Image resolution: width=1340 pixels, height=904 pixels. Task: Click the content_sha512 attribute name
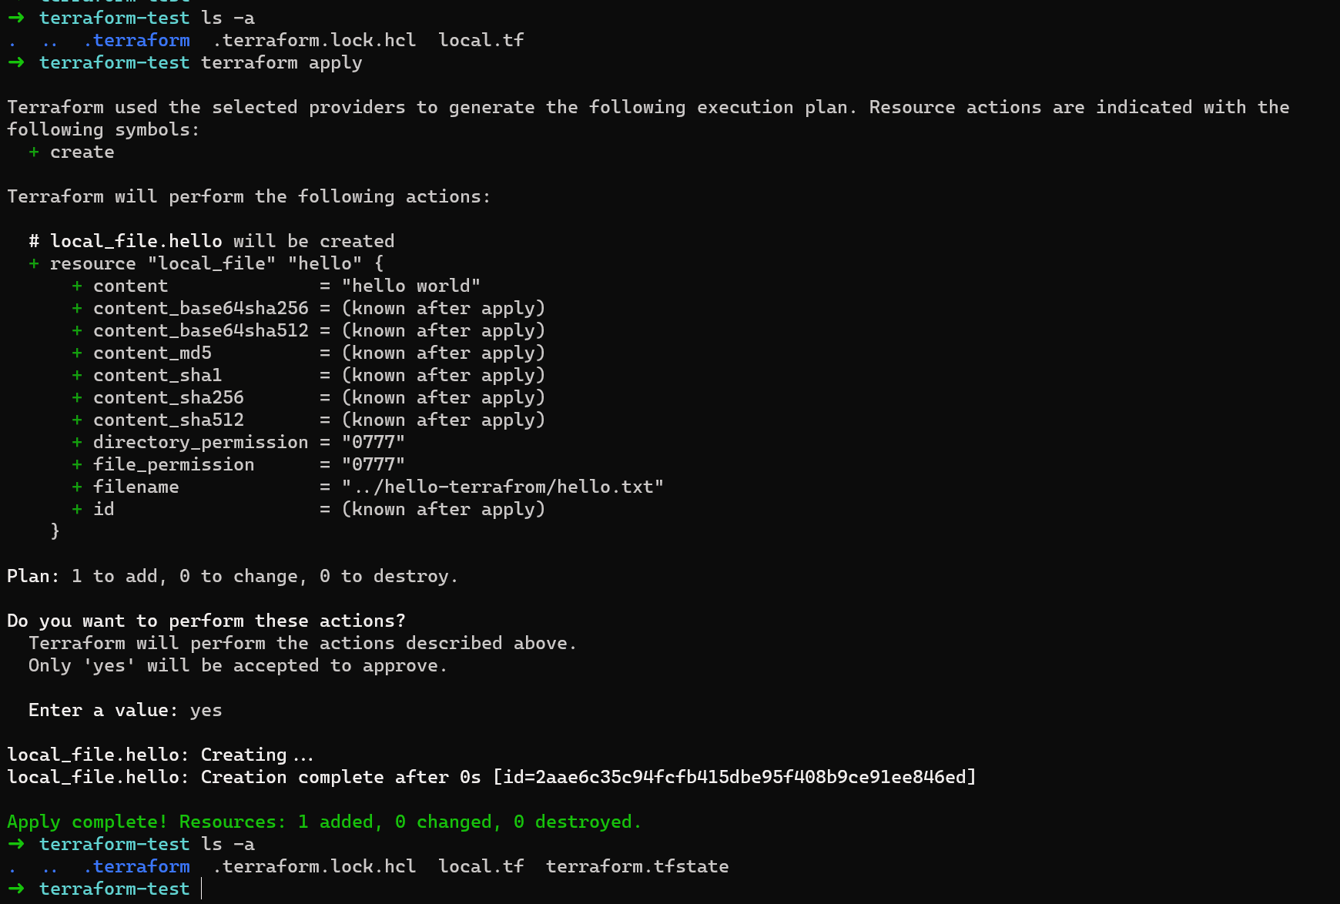pyautogui.click(x=168, y=420)
